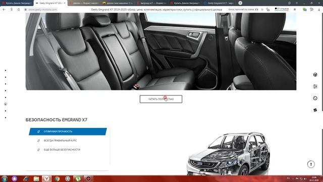The height and width of the screenshot is (182, 323).
Task: Jump to fourth section navigation dot
Action: 6,90
